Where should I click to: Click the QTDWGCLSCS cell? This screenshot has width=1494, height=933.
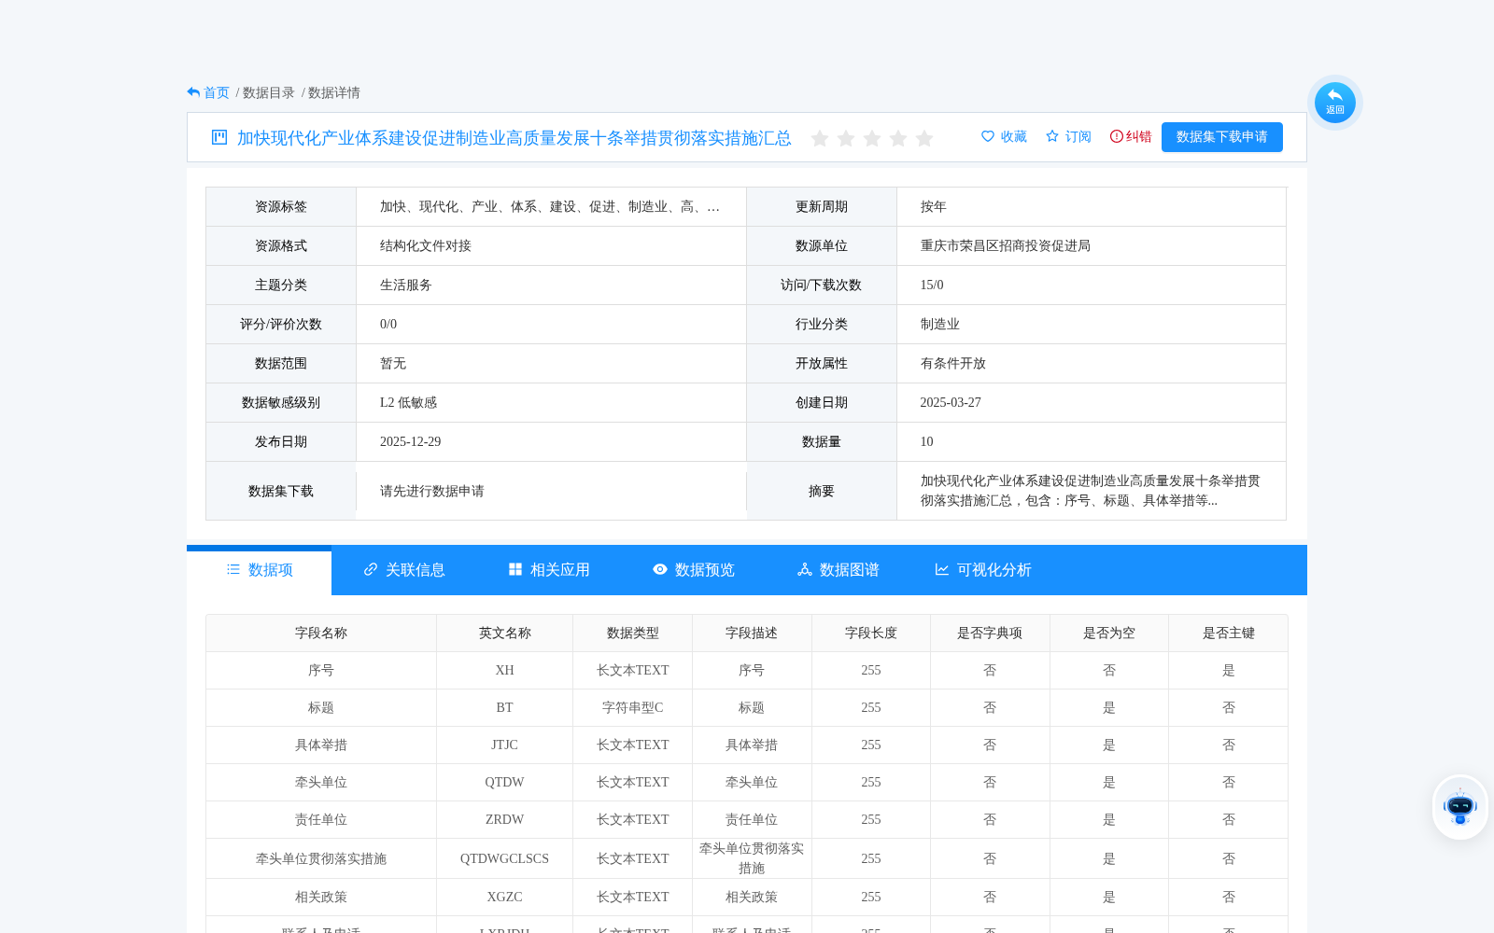point(505,859)
